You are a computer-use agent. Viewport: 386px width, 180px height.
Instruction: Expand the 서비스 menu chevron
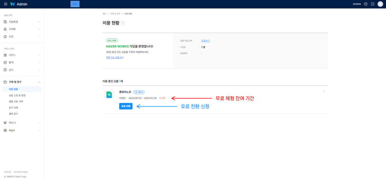click(x=39, y=55)
